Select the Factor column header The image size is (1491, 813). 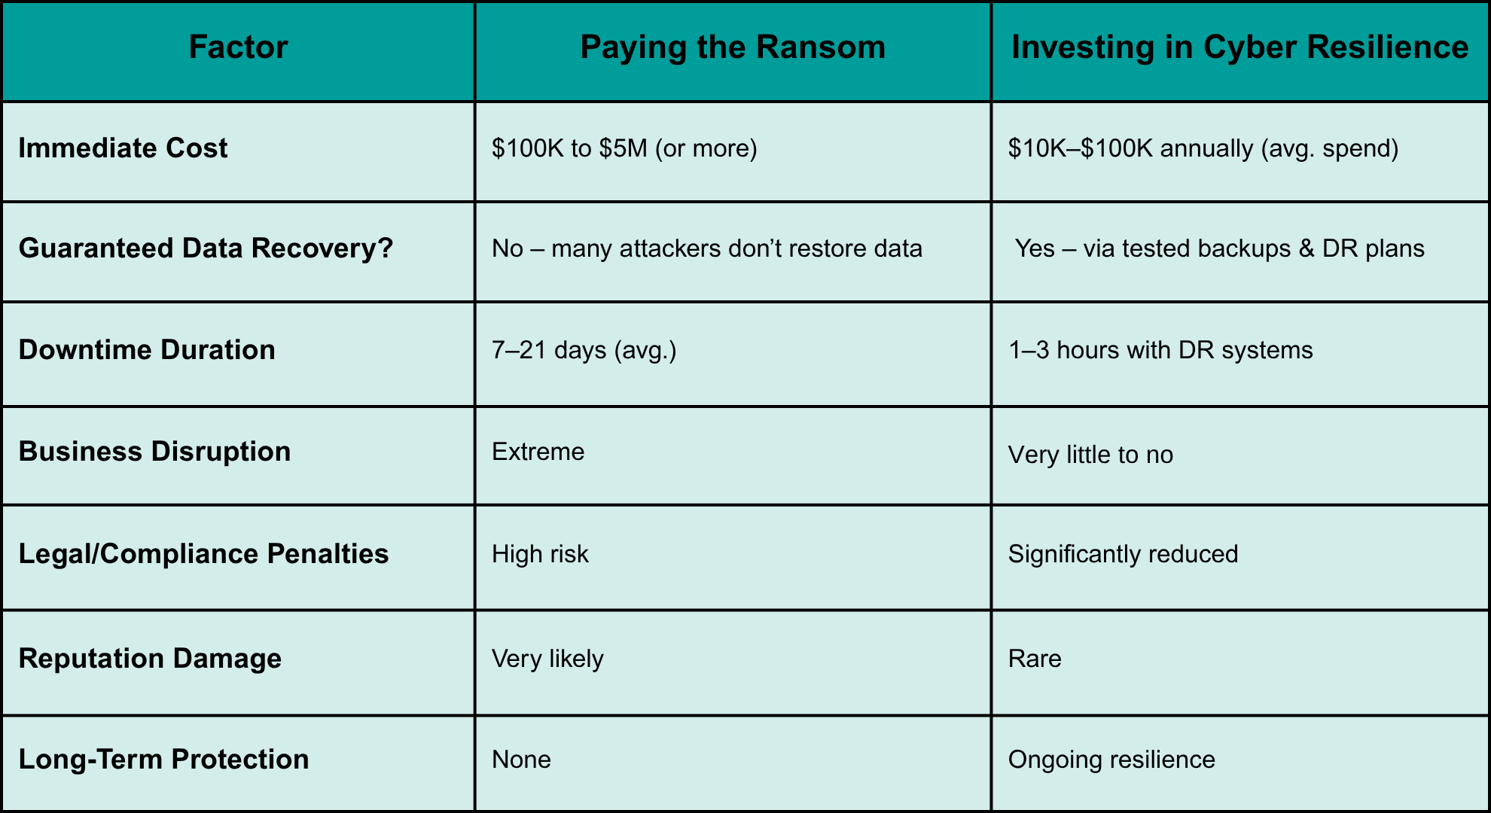pyautogui.click(x=238, y=47)
